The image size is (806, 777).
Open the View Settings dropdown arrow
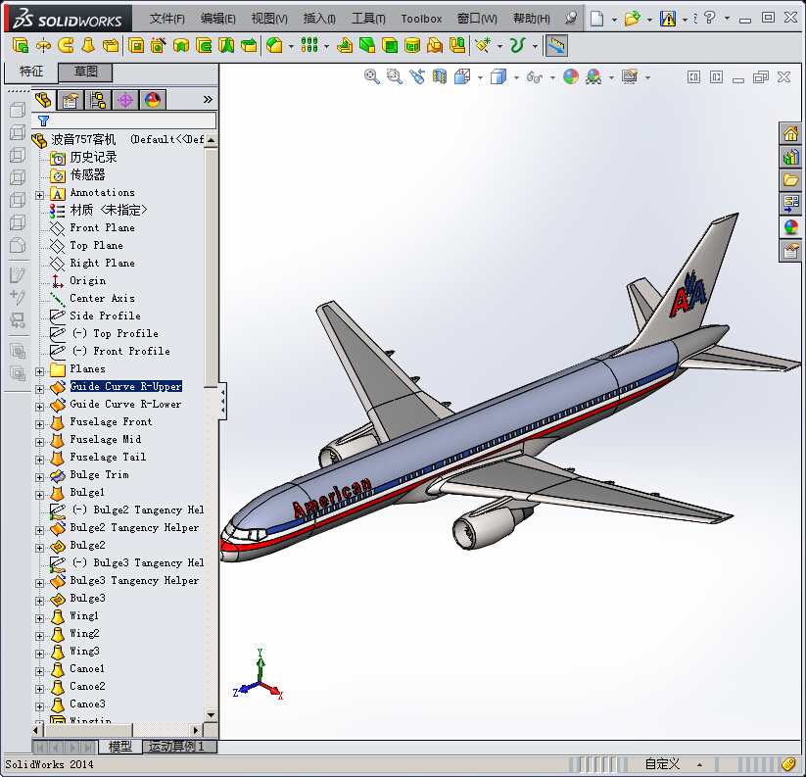647,78
